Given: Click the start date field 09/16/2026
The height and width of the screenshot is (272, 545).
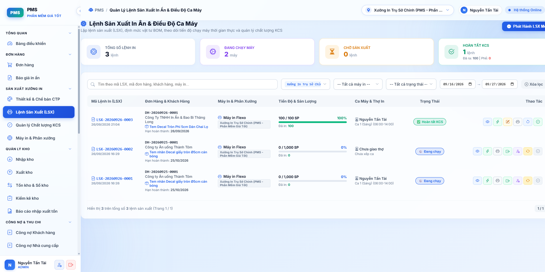Looking at the screenshot, I should [x=457, y=84].
